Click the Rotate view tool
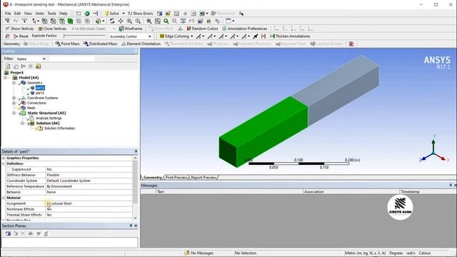457x257 pixels. [112, 21]
